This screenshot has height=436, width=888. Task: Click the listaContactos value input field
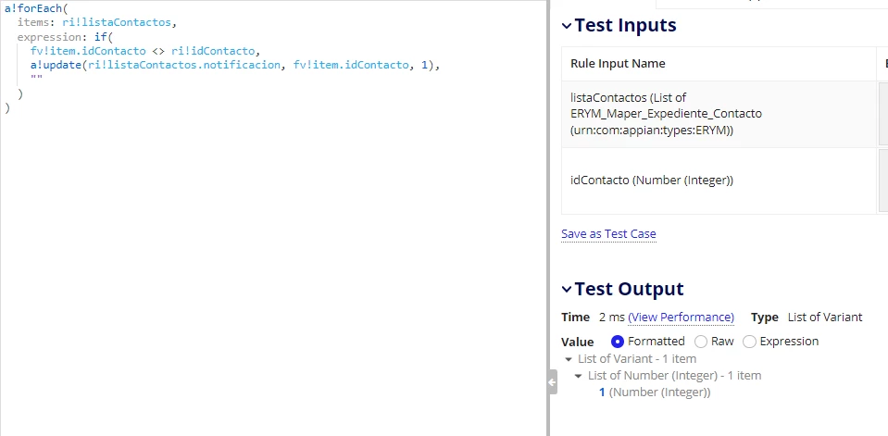pos(882,114)
